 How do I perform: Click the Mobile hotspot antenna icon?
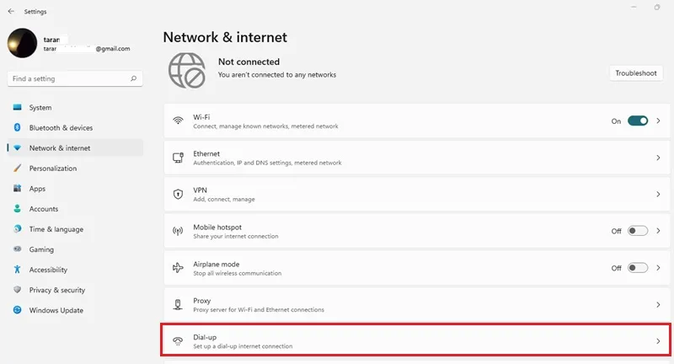(178, 231)
